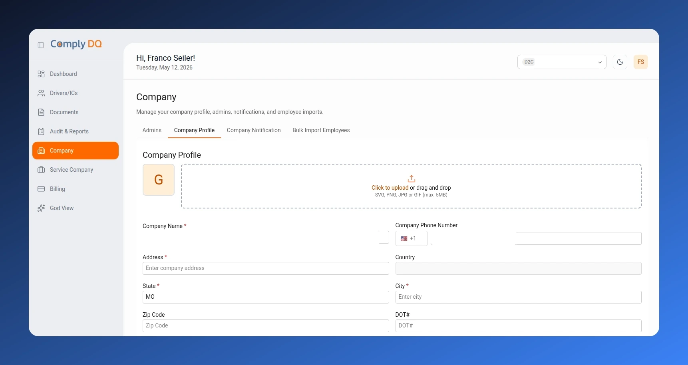Click the Drivers/ICs people icon
The height and width of the screenshot is (365, 688).
(41, 93)
